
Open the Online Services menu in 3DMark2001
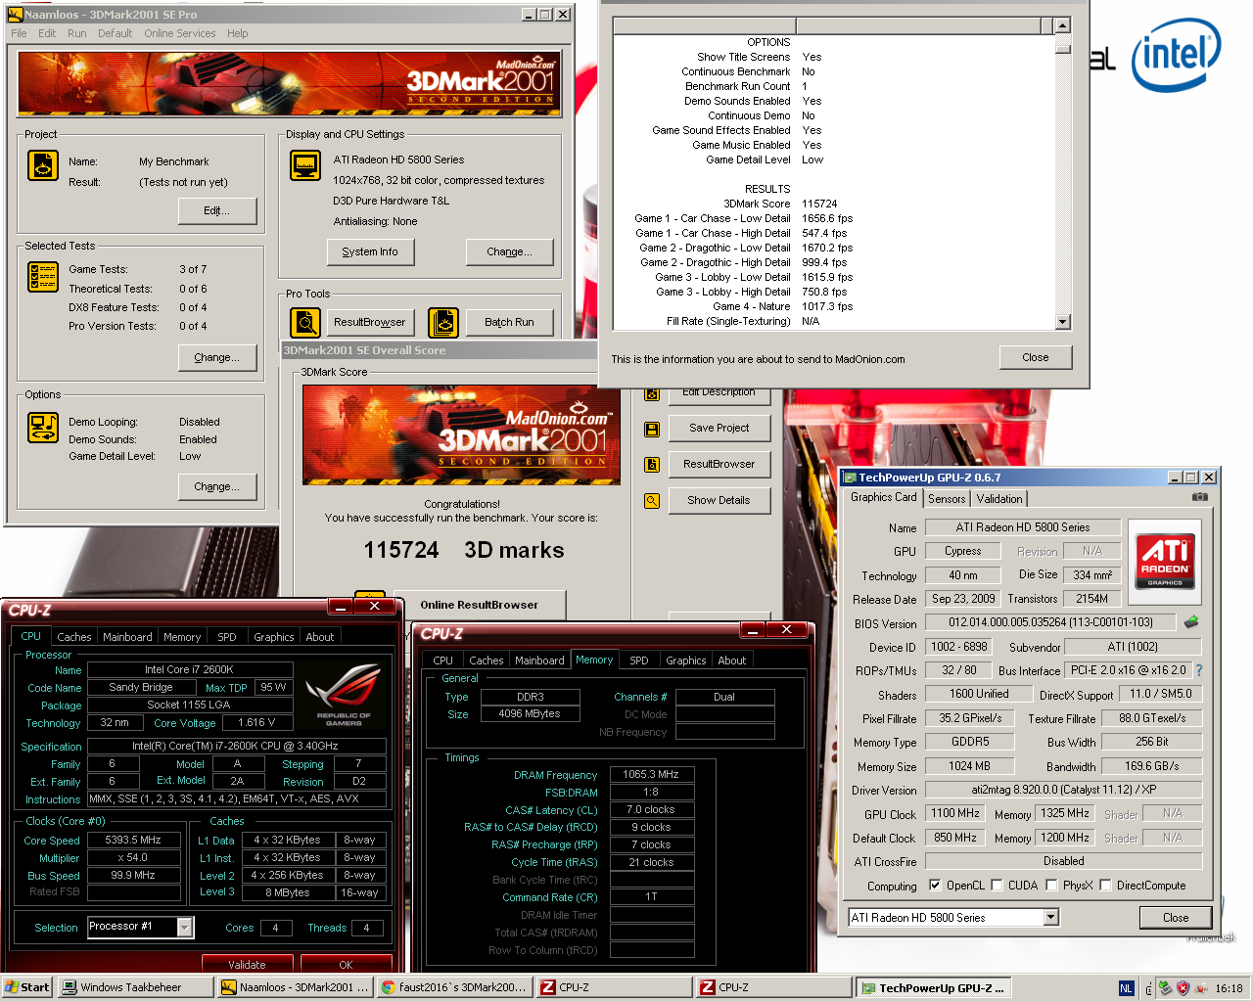tap(179, 33)
